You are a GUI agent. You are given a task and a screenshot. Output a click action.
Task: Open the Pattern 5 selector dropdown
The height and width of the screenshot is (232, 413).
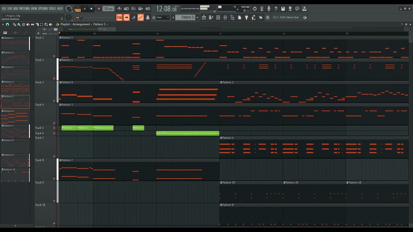pos(186,17)
